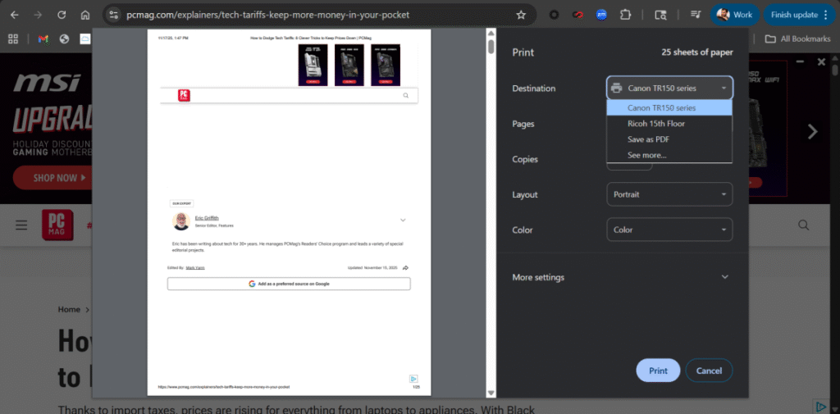
Task: Open the apps grid in bookmarks bar
Action: point(13,39)
